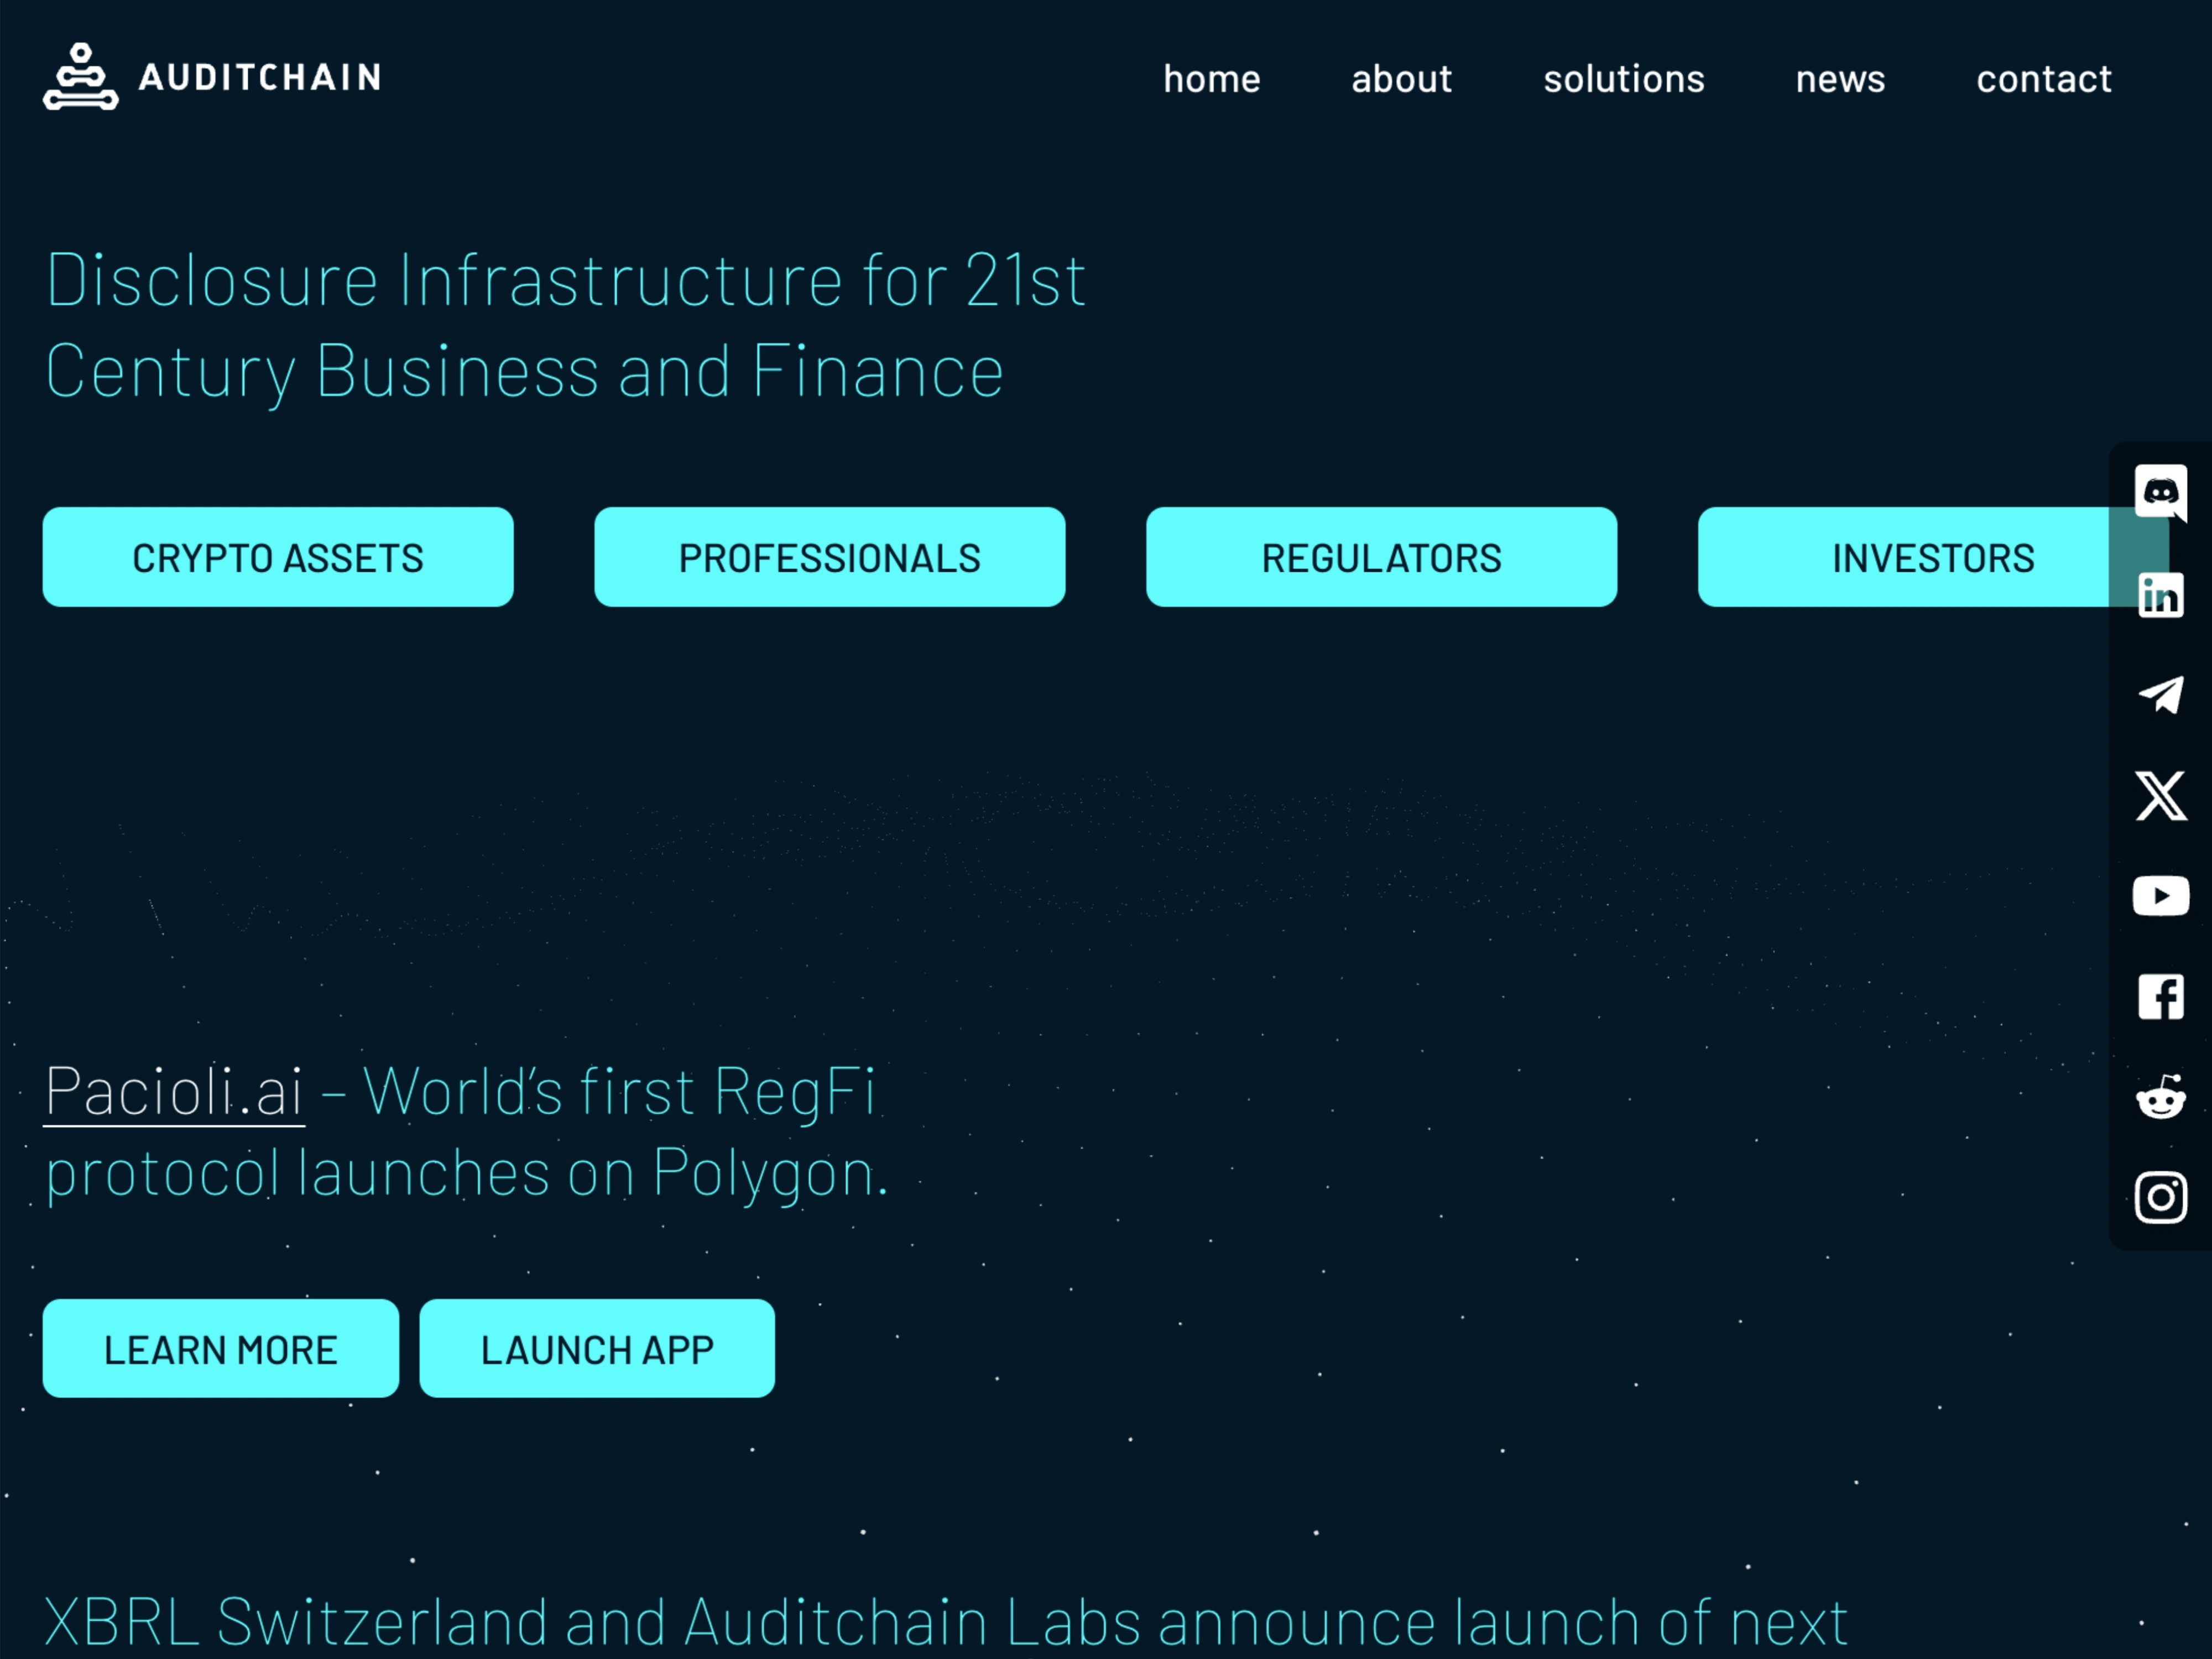Click the YouTube play icon
Viewport: 2212px width, 1659px height.
point(2160,896)
